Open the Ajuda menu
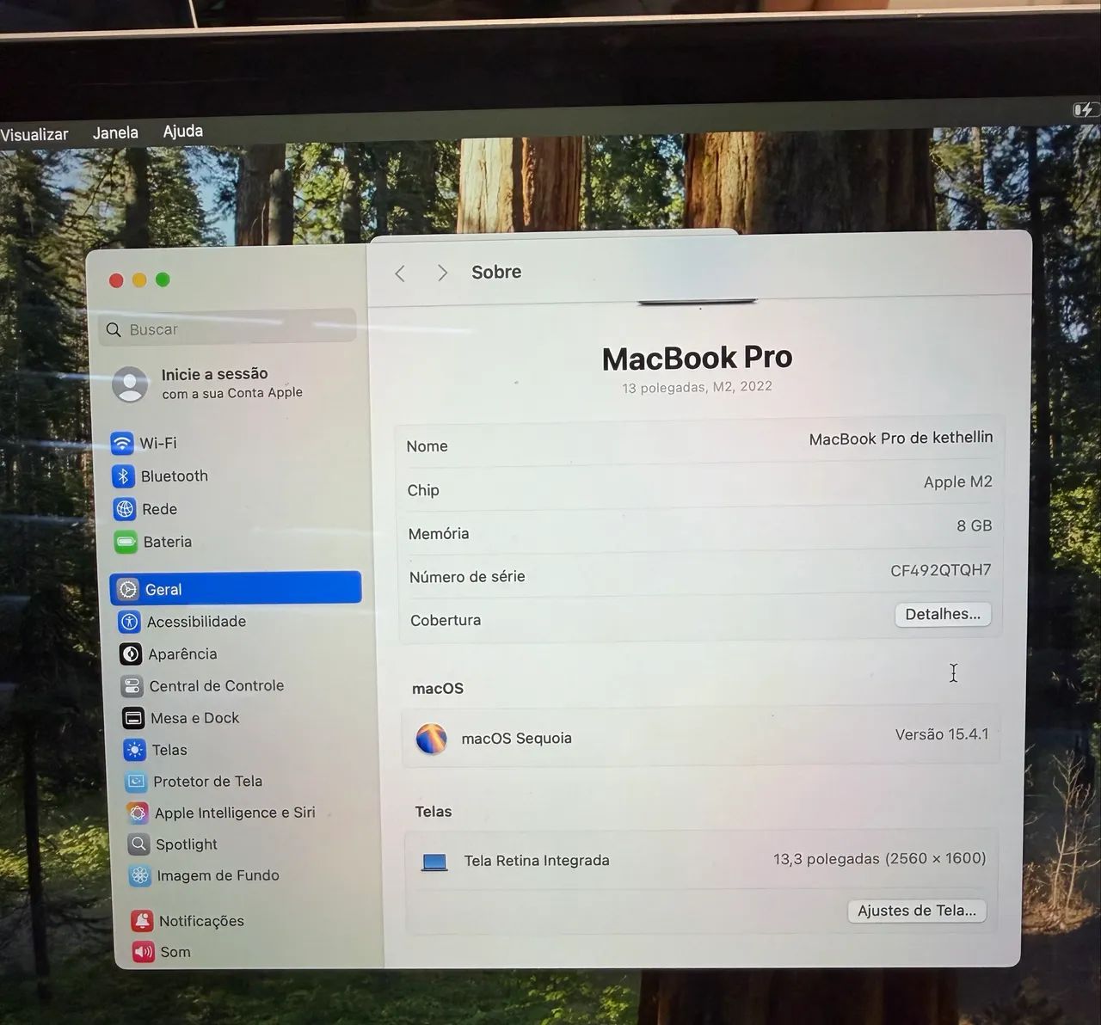 click(183, 131)
